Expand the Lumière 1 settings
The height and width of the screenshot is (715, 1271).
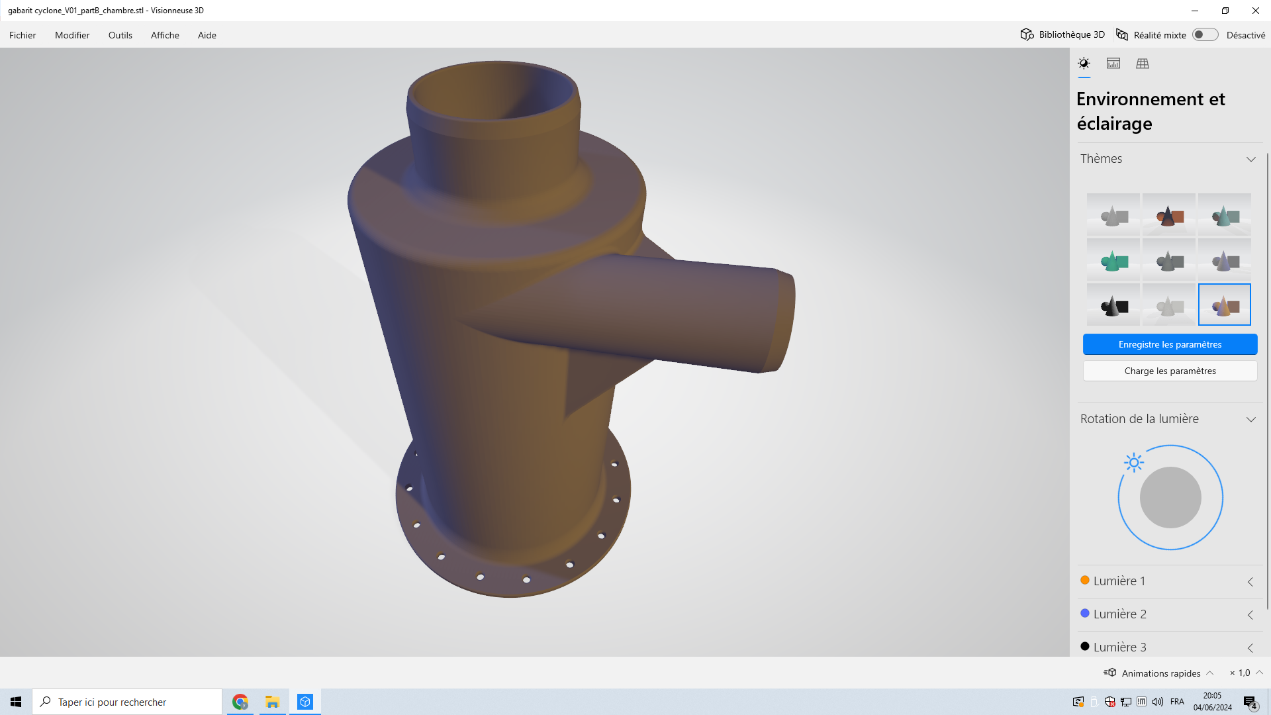tap(1250, 581)
